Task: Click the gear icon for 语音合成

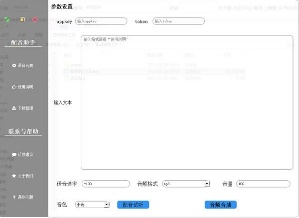Action: coord(14,65)
